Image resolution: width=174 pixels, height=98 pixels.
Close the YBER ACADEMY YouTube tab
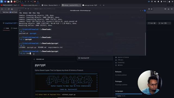point(19,5)
